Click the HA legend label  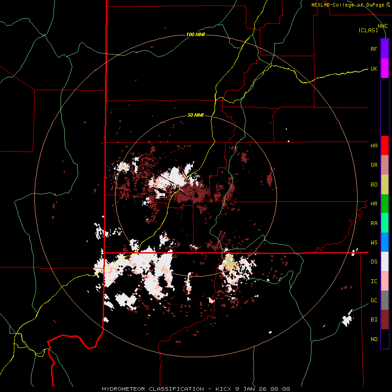coord(374,146)
